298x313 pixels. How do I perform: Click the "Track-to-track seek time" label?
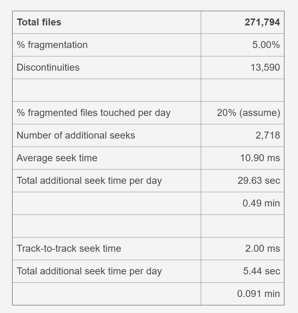tap(69, 249)
